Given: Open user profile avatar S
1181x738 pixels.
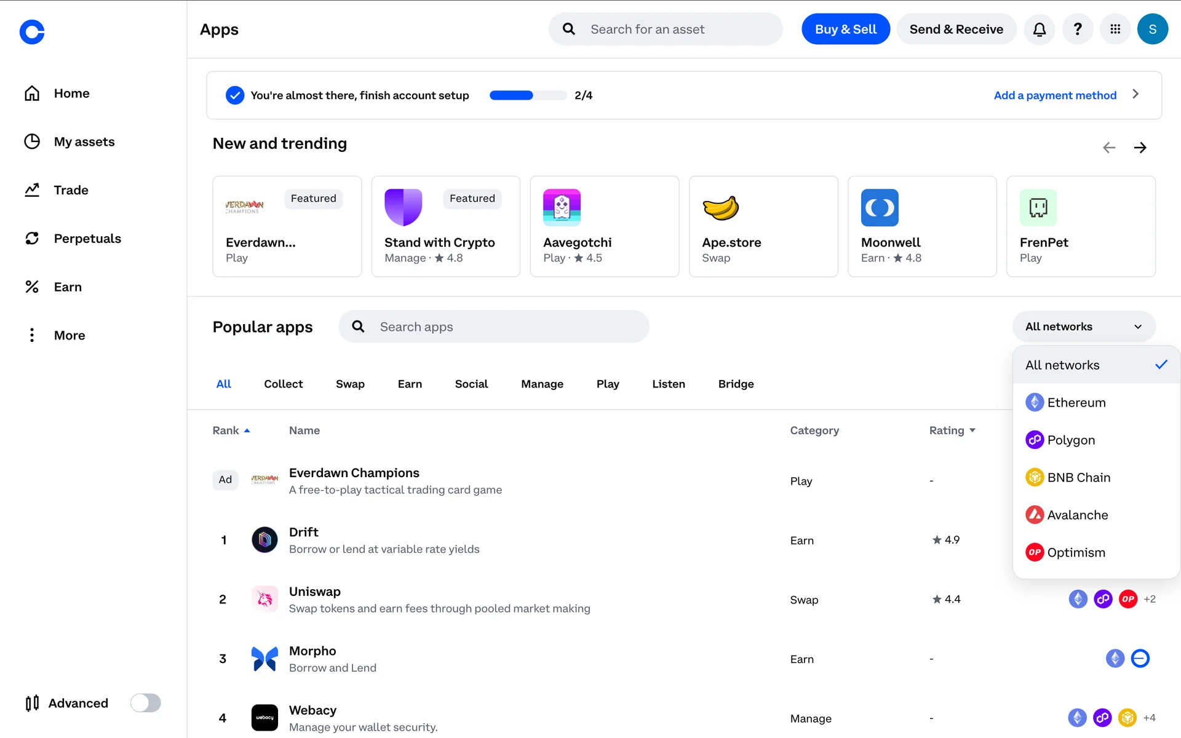Looking at the screenshot, I should [x=1152, y=29].
